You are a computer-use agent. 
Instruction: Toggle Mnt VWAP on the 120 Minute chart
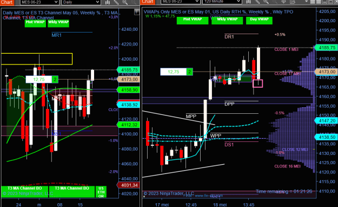(x=193, y=20)
